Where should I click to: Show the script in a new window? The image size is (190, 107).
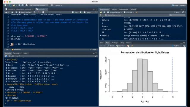pos(12,12)
